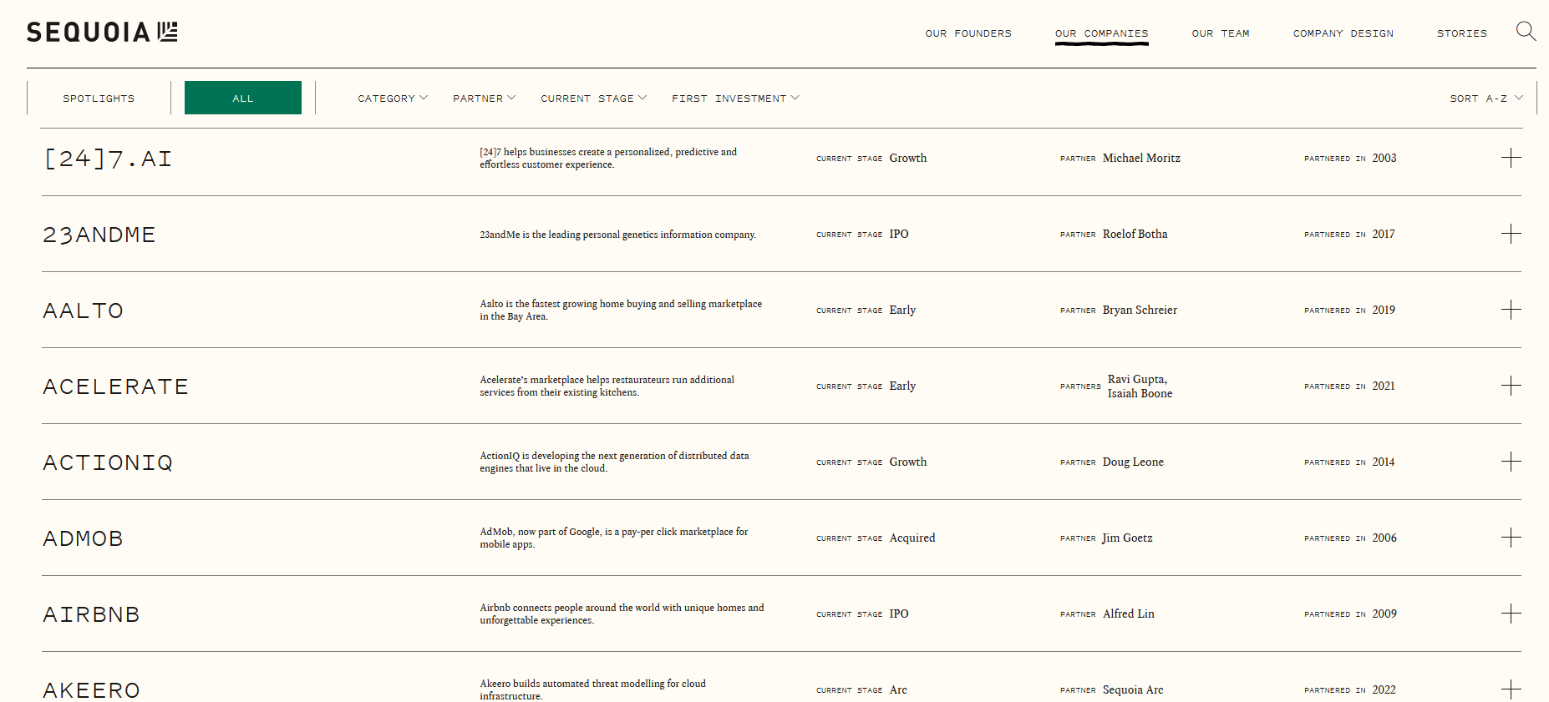The height and width of the screenshot is (702, 1549).
Task: Open the Current Stage filter dropdown
Action: coord(594,98)
